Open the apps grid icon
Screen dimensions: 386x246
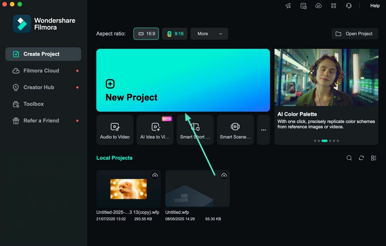click(x=334, y=6)
